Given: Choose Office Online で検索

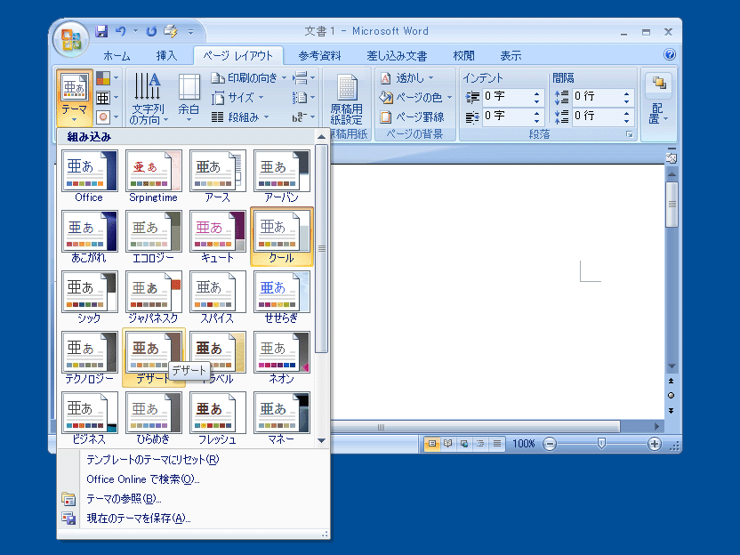Looking at the screenshot, I should pos(194,479).
